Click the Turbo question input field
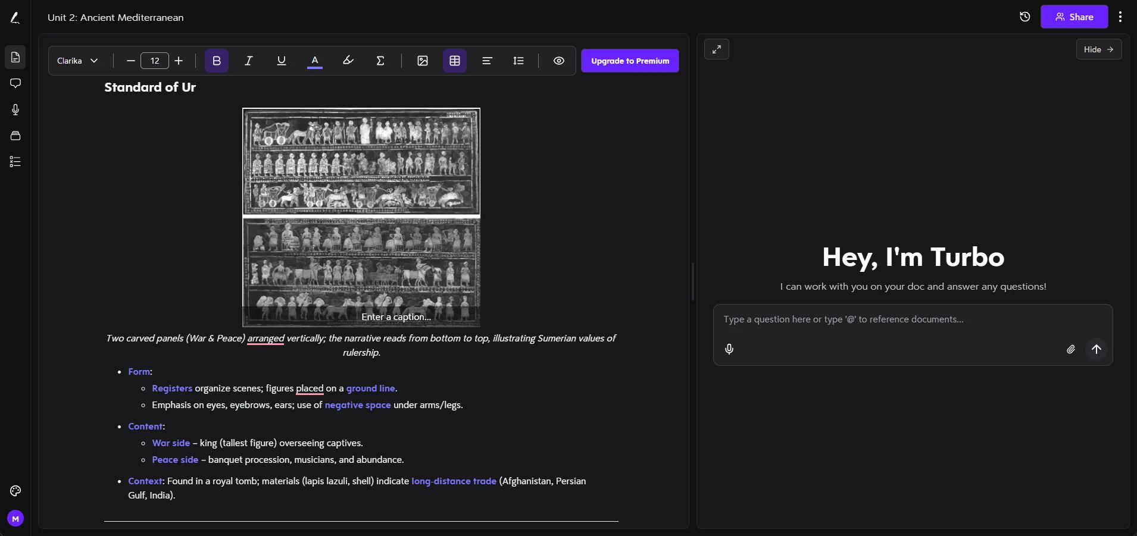The image size is (1137, 536). (913, 319)
